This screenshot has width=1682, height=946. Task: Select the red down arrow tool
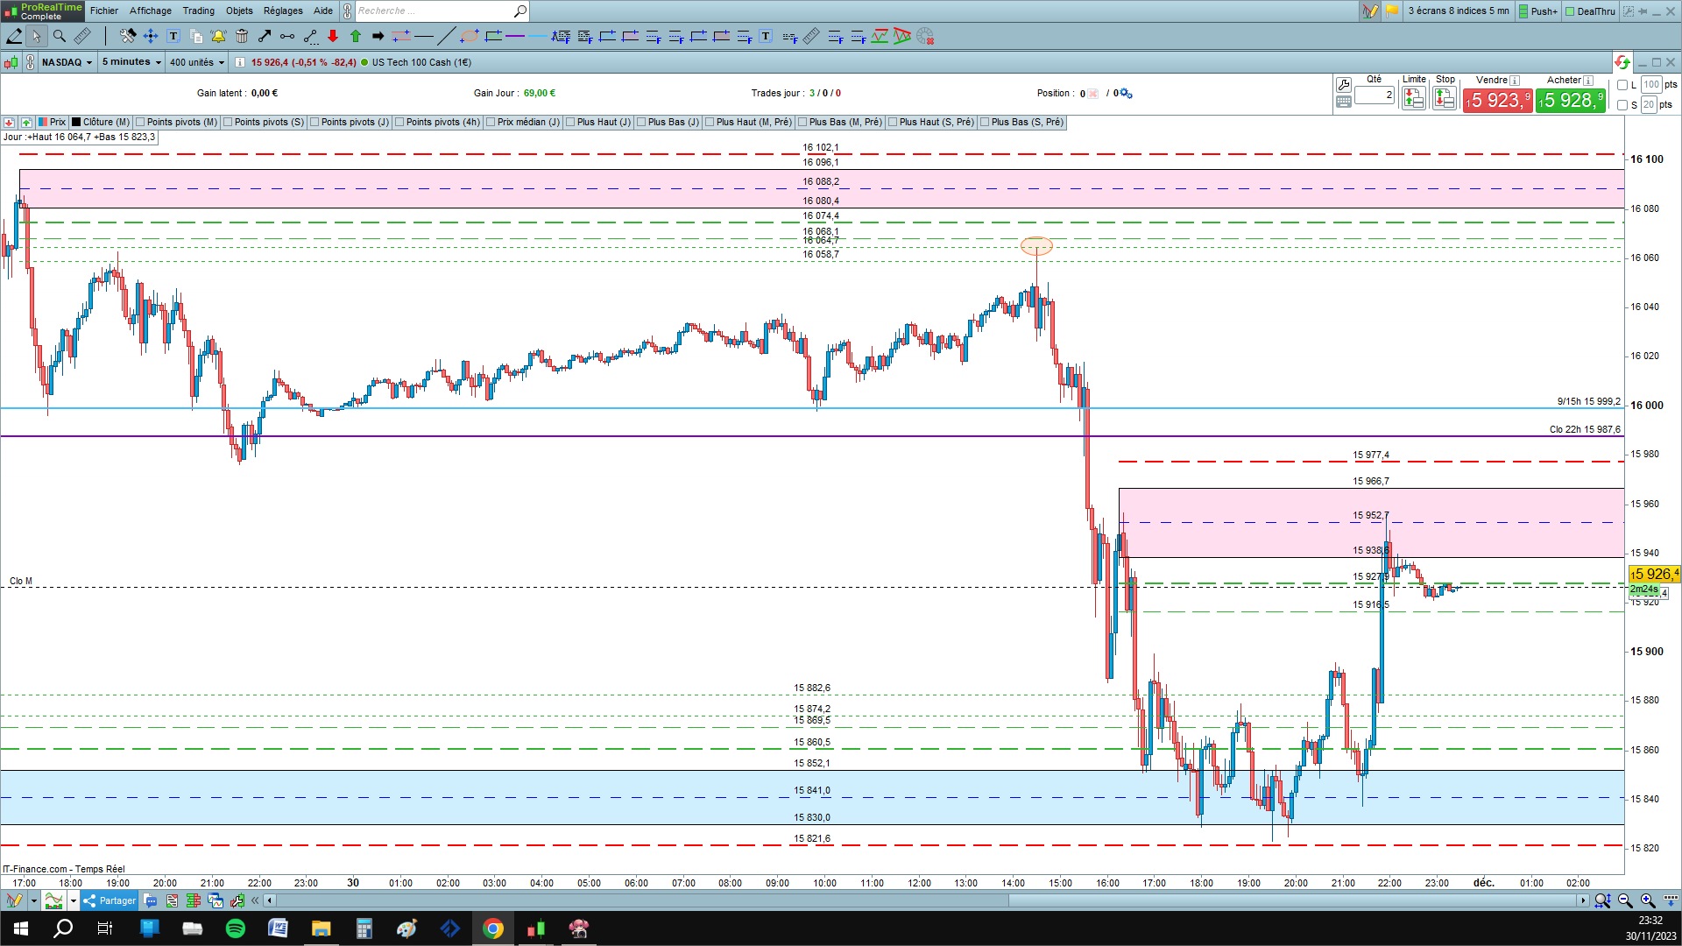(x=333, y=36)
